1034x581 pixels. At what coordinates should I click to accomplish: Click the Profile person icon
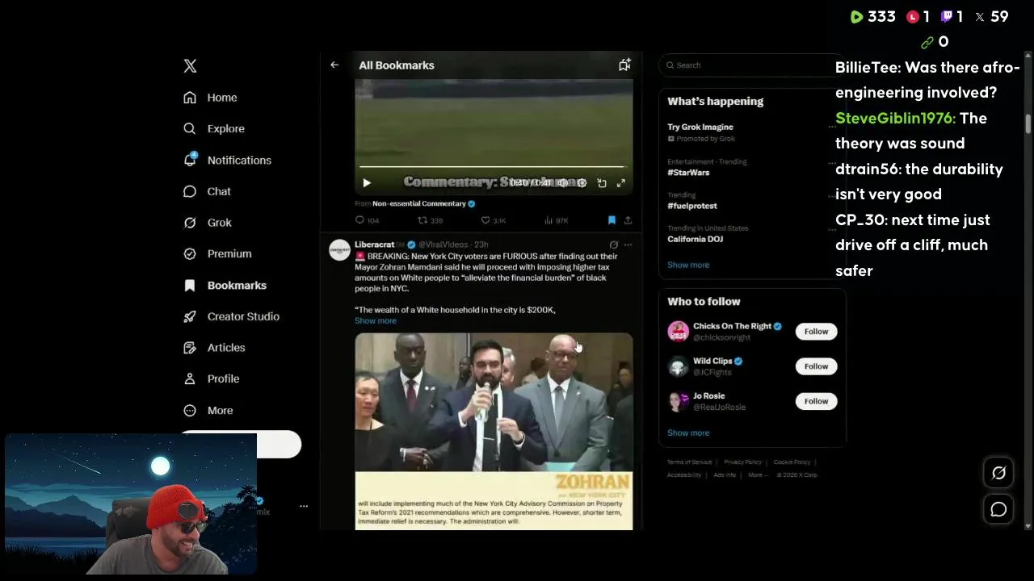pos(190,379)
